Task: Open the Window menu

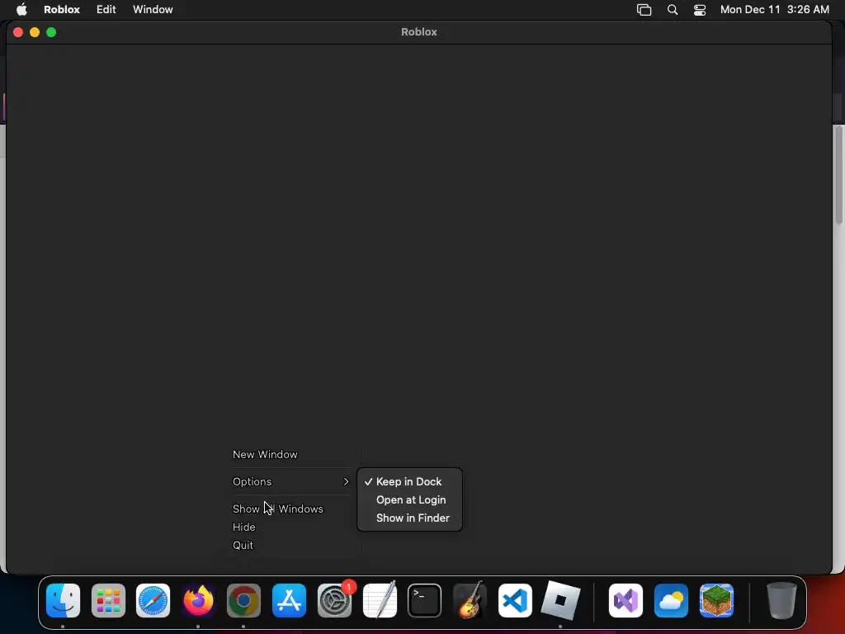Action: point(153,10)
